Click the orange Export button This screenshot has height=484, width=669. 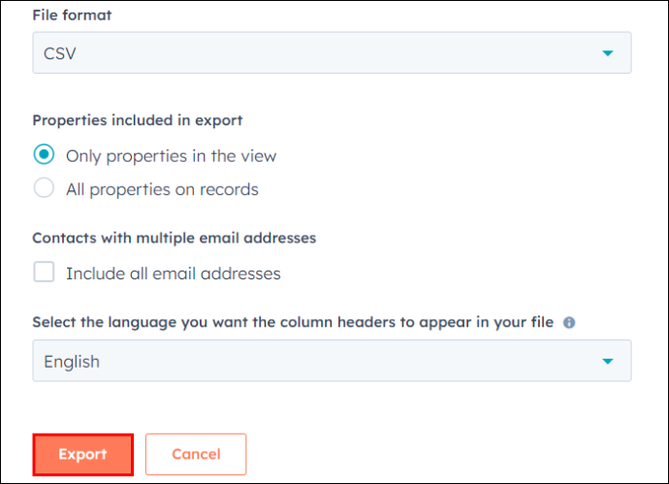pyautogui.click(x=82, y=455)
